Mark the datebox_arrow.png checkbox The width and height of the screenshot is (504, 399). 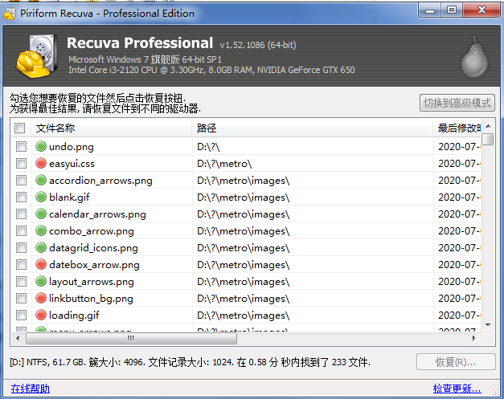click(x=21, y=264)
